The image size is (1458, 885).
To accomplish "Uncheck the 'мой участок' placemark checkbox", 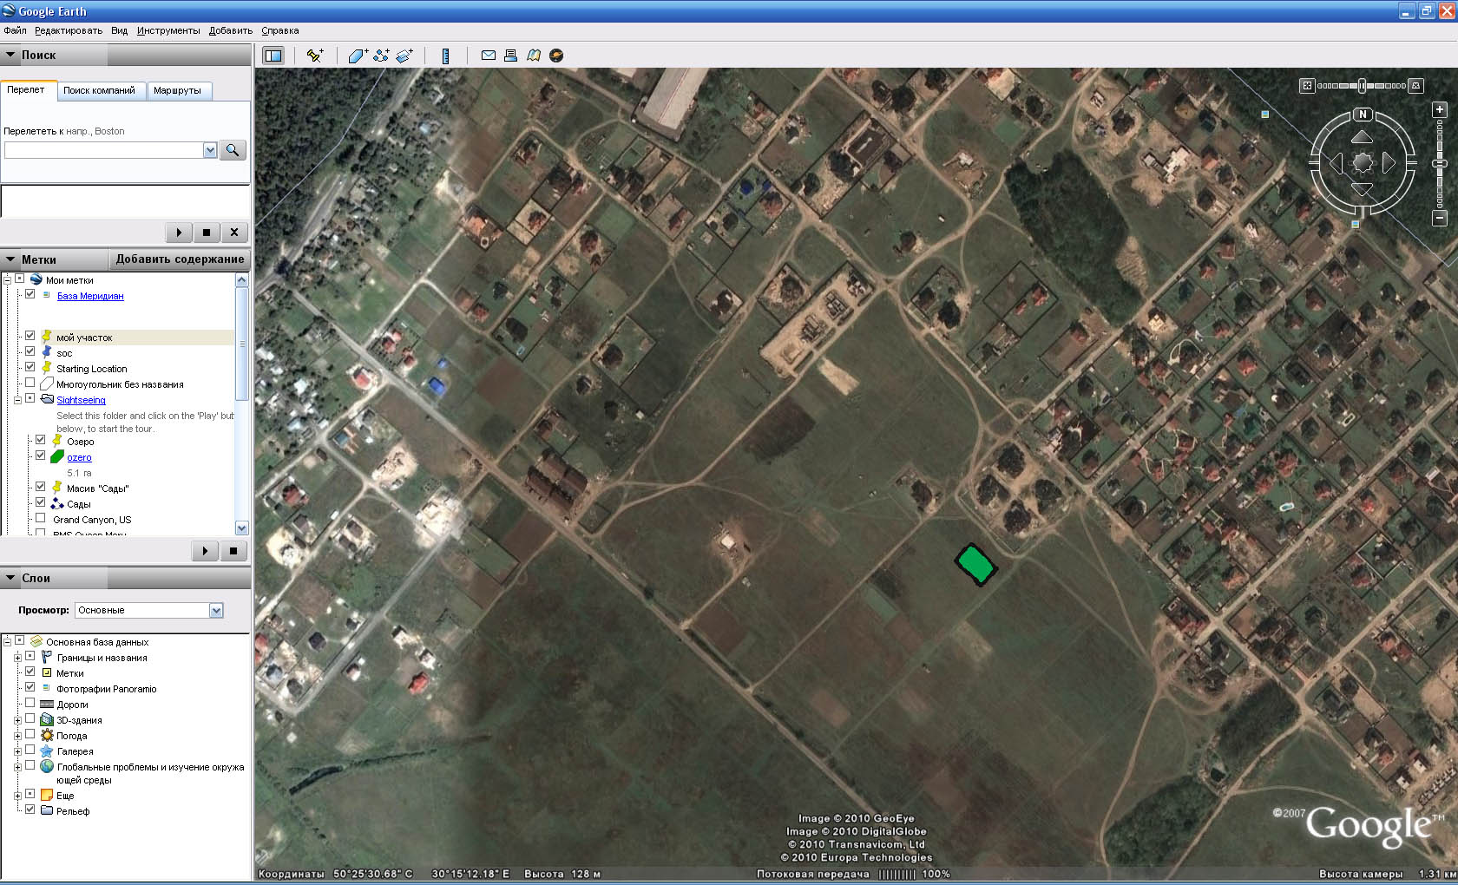I will tap(30, 336).
